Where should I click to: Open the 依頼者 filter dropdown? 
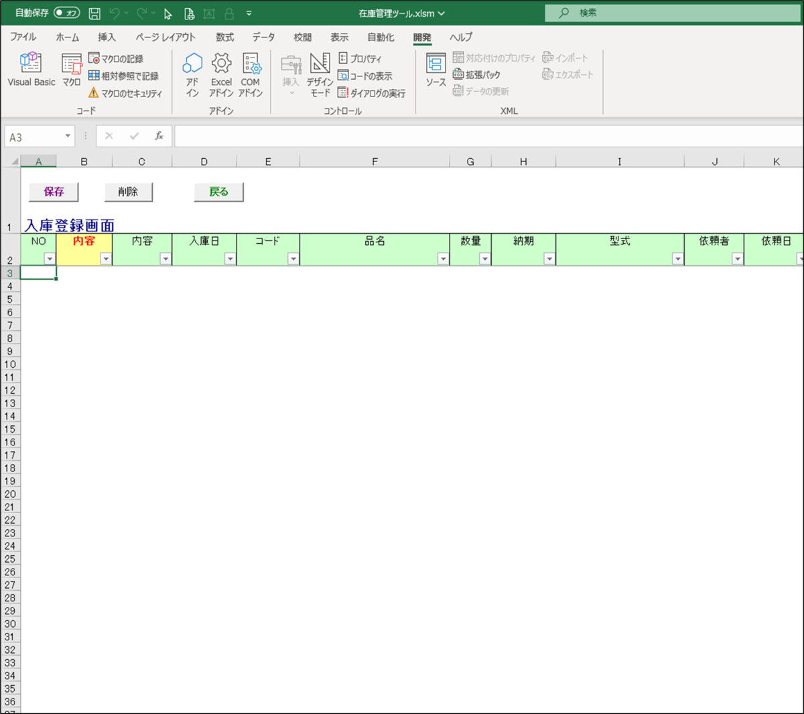(738, 259)
